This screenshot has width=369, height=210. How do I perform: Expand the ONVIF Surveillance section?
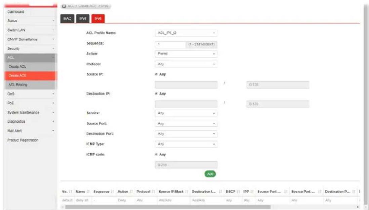(x=30, y=39)
